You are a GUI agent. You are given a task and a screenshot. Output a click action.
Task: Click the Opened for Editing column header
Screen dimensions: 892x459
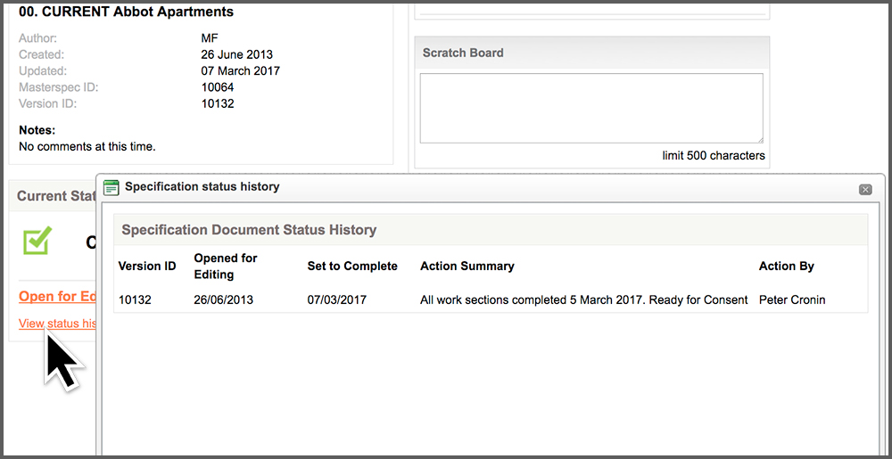click(x=226, y=266)
